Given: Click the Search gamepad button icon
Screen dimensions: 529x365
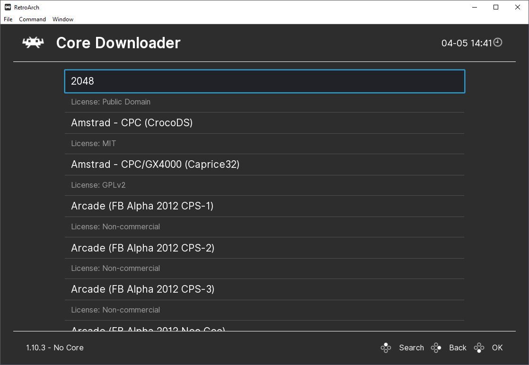Looking at the screenshot, I should 386,348.
